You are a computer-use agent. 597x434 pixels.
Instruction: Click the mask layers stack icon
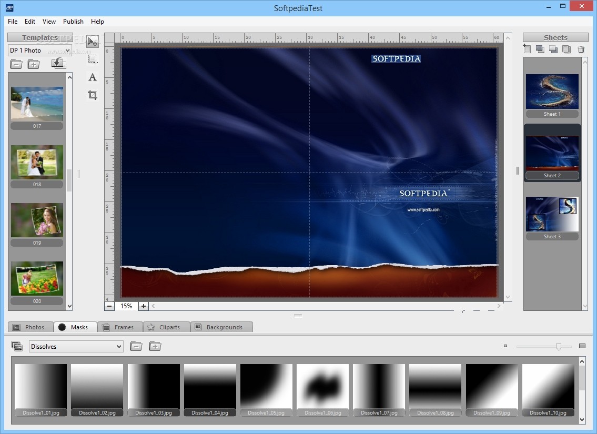(x=17, y=346)
